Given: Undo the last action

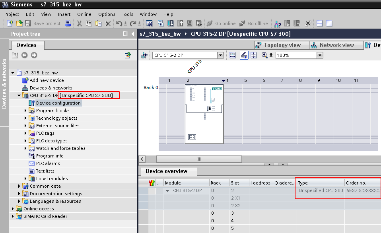Looking at the screenshot, I should pos(119,23).
